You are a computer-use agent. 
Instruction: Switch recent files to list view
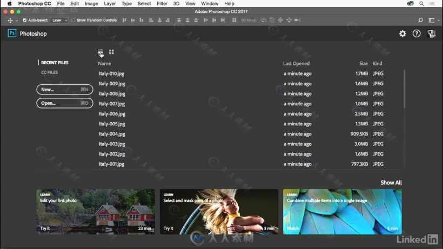coord(100,52)
